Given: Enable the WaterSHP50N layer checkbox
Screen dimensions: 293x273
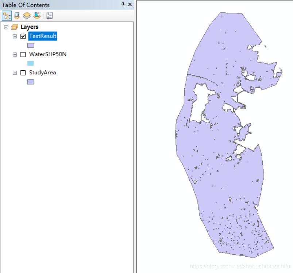Looking at the screenshot, I should click(23, 54).
